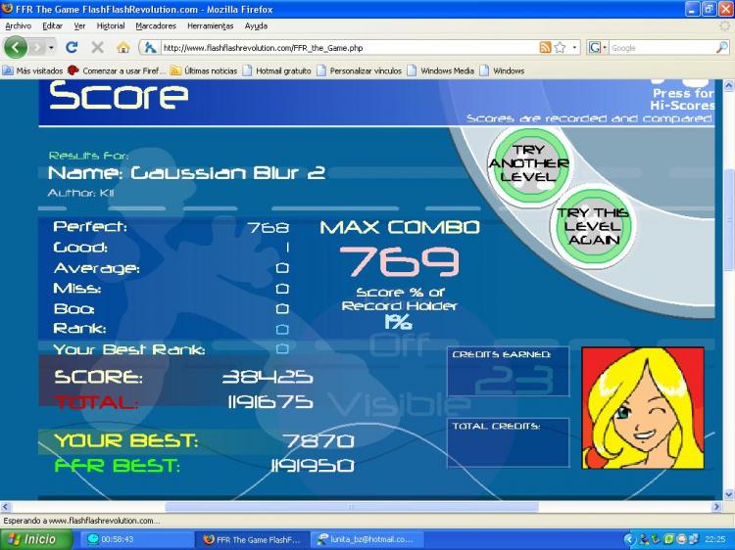The height and width of the screenshot is (550, 735).
Task: Click the blonde character avatar image
Action: [x=642, y=406]
